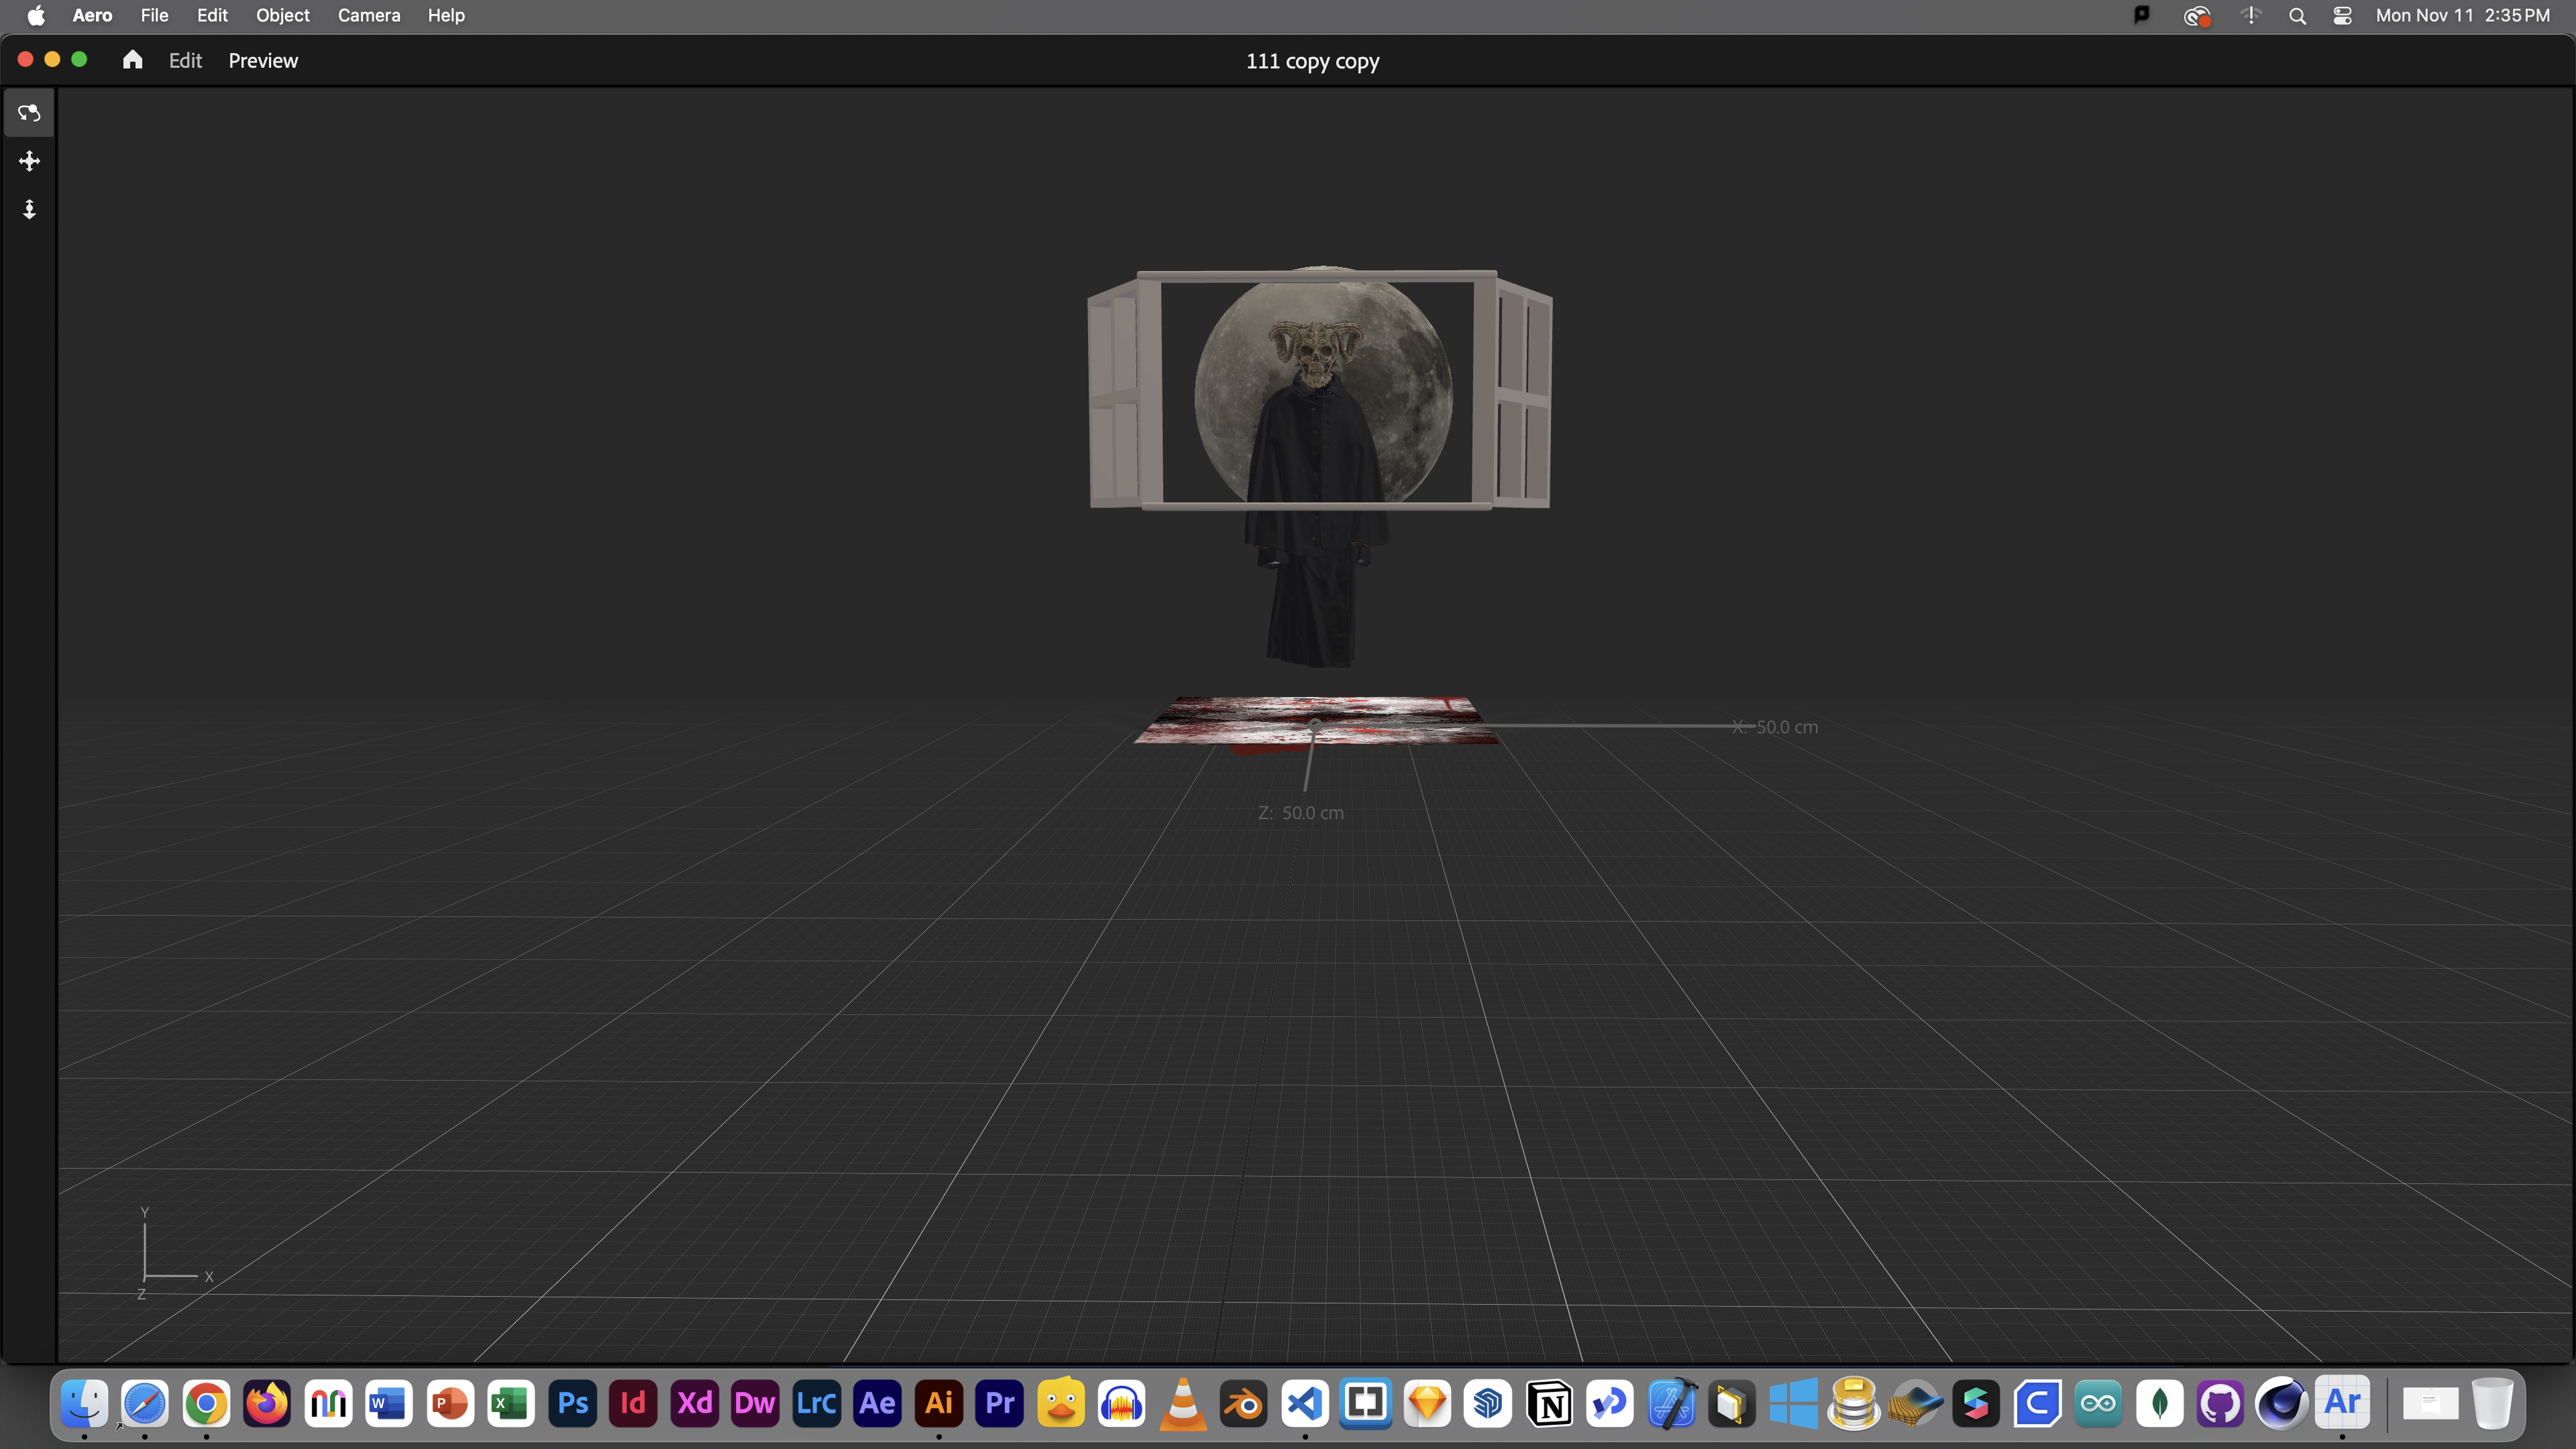Image resolution: width=2576 pixels, height=1449 pixels.
Task: Select the Rotate tool in the left toolbar
Action: (x=28, y=112)
